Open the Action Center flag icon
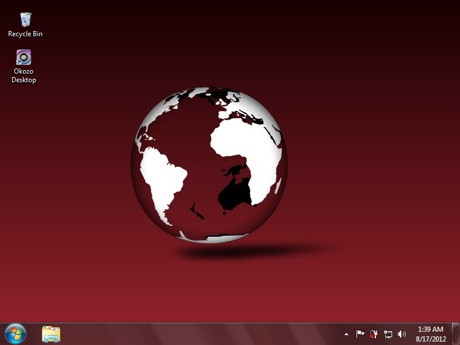This screenshot has width=460, height=345. tap(360, 334)
